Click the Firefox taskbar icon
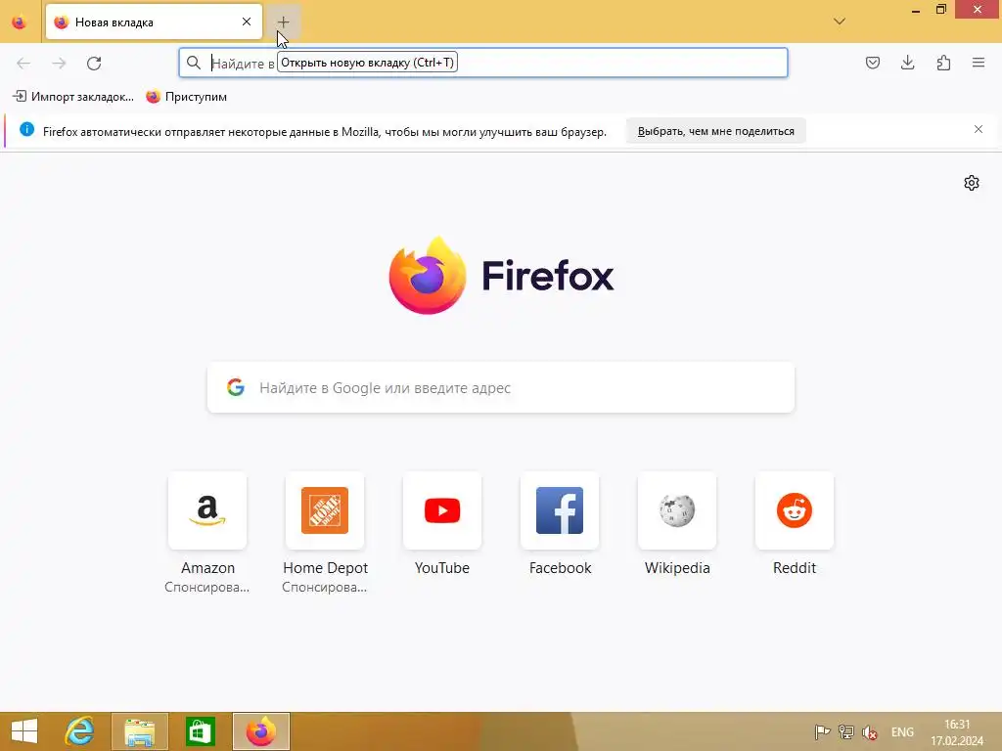 260,731
